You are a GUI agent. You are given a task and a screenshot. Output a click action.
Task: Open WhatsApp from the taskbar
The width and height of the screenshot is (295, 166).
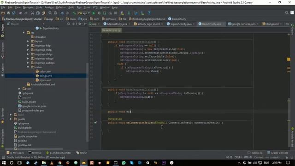coord(124,163)
